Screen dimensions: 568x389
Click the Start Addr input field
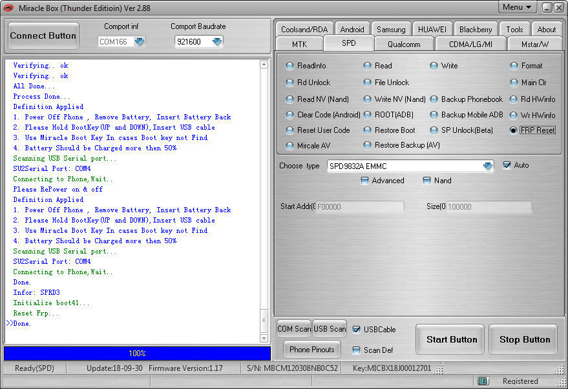click(360, 207)
